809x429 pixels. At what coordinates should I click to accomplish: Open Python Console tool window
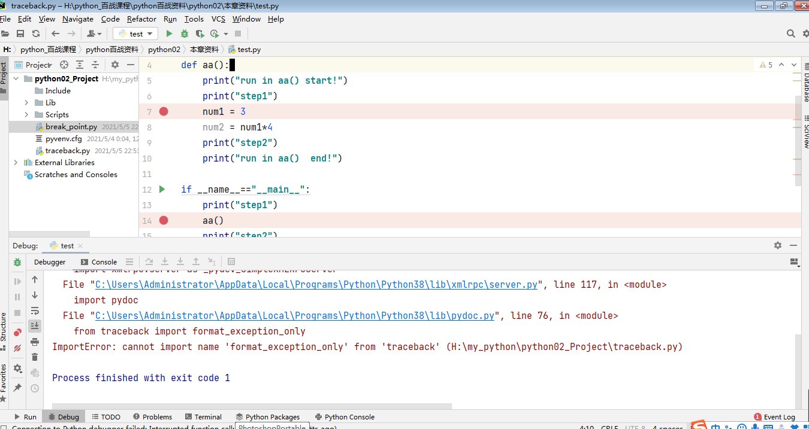tap(345, 417)
